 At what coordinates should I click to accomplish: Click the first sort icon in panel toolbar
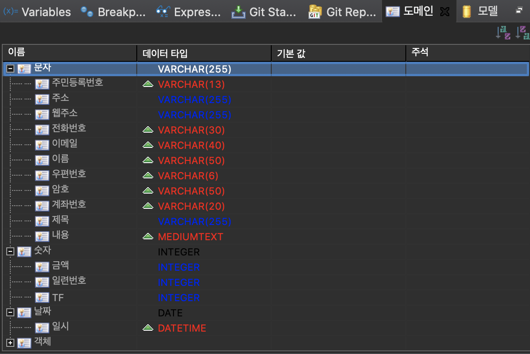pos(503,33)
